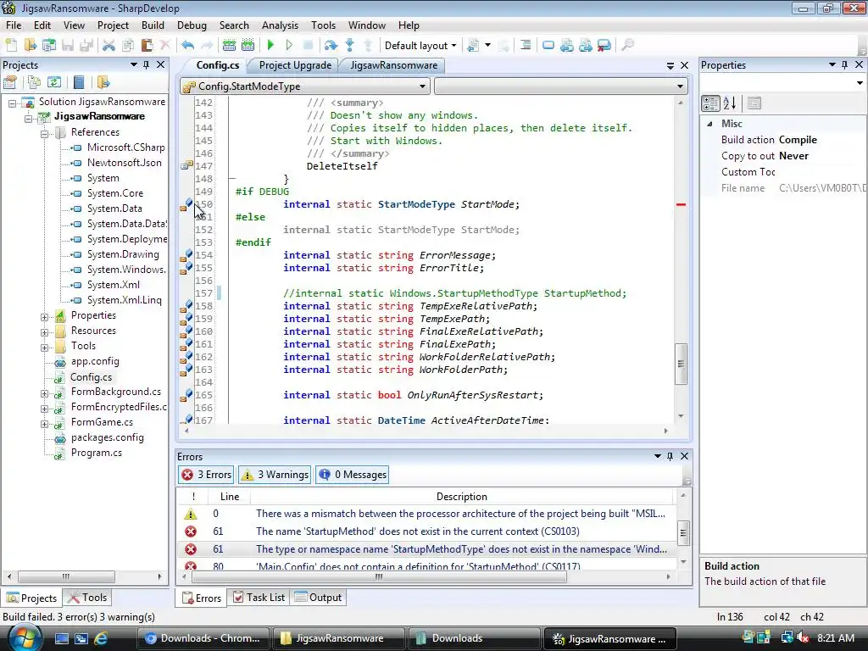Switch to the Project Upgrade tab
868x651 pixels.
click(x=295, y=65)
